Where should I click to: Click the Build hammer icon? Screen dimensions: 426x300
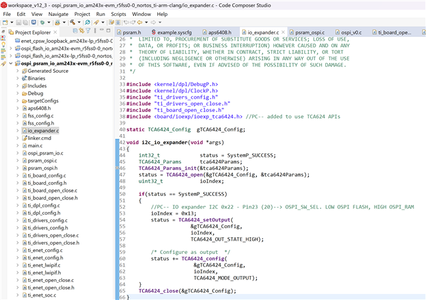pyautogui.click(x=73, y=22)
